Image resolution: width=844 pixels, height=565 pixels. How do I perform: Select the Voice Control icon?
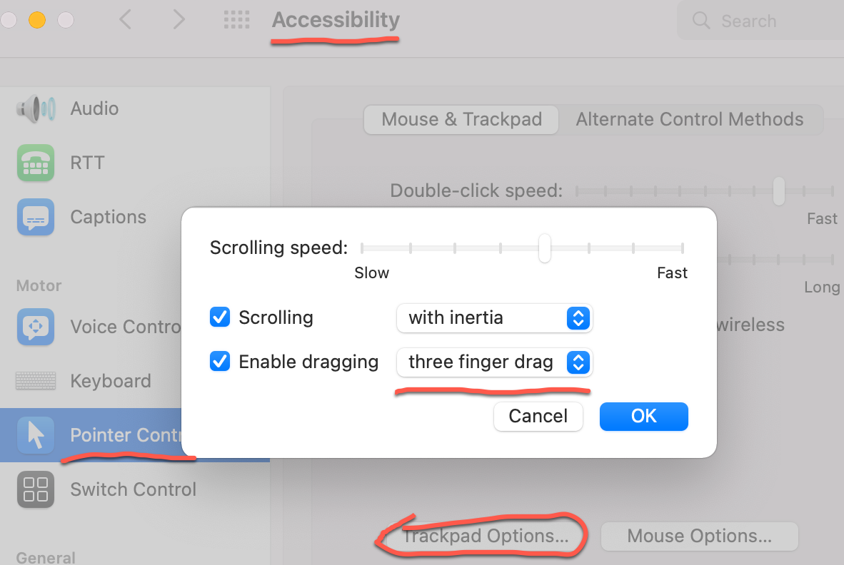click(x=36, y=326)
